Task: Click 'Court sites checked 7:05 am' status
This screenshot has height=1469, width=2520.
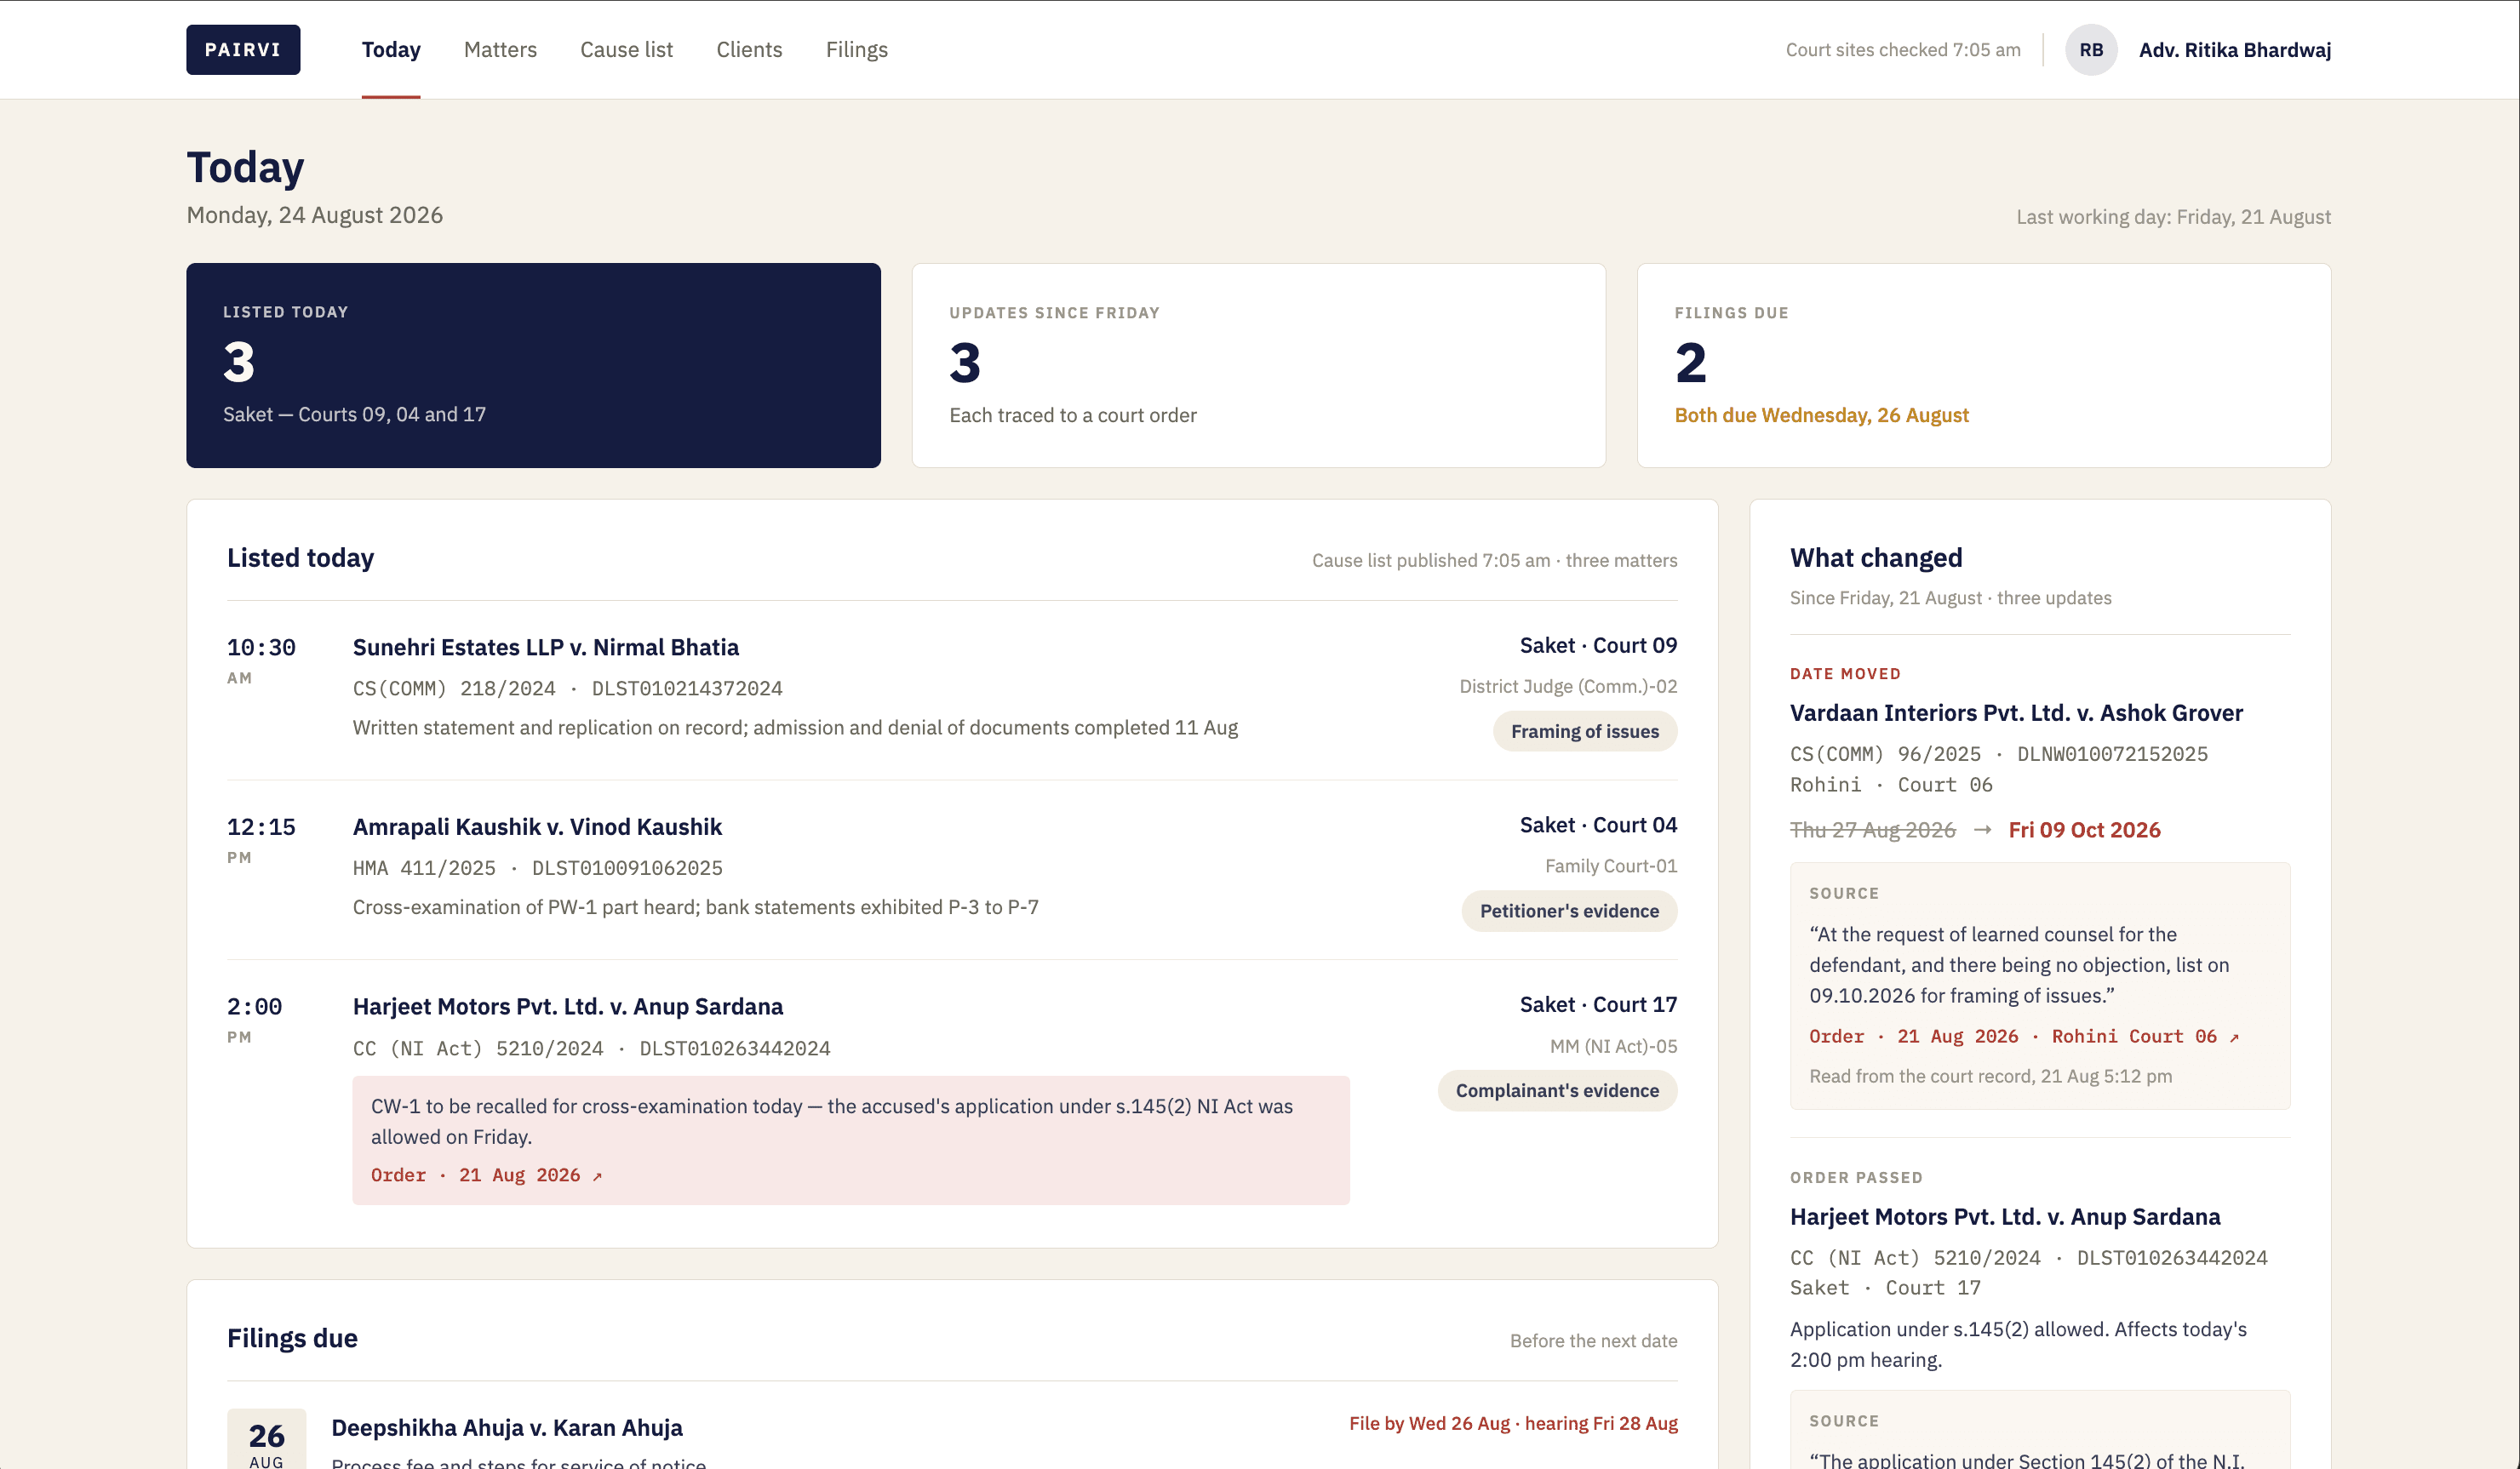Action: [x=1903, y=50]
